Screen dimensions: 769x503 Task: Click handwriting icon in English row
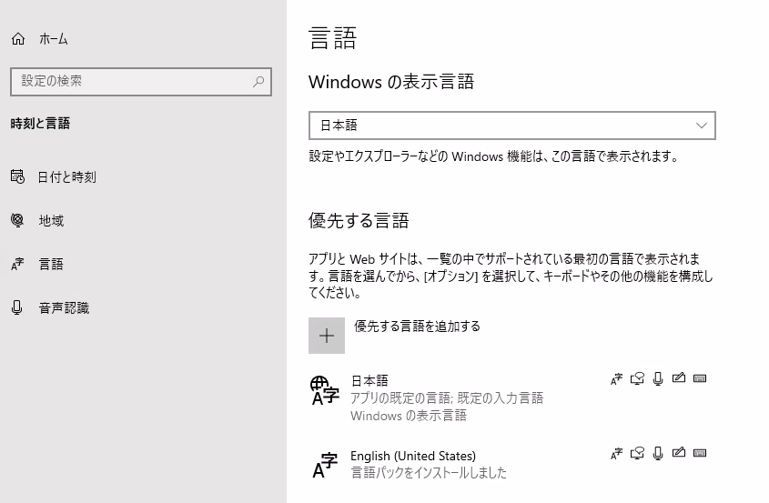[x=679, y=452]
